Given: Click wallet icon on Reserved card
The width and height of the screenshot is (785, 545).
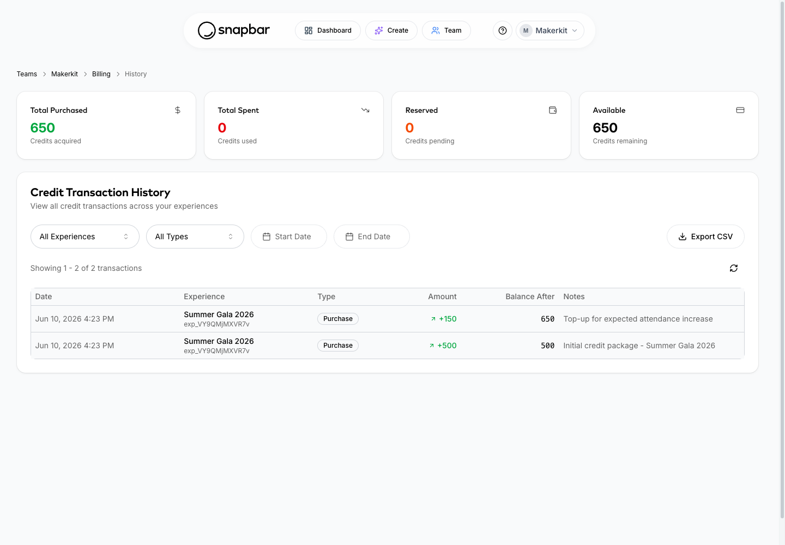Looking at the screenshot, I should [x=553, y=110].
